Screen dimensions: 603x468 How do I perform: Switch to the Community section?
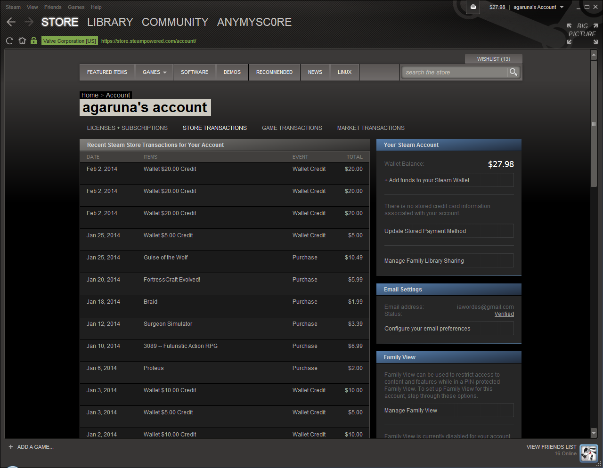(x=175, y=22)
